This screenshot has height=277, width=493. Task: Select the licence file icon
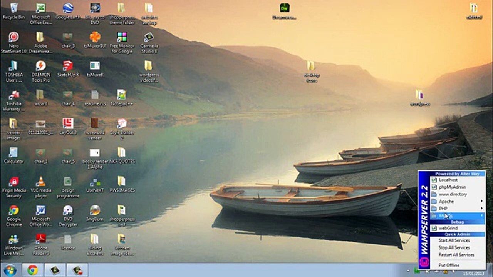[x=68, y=242]
